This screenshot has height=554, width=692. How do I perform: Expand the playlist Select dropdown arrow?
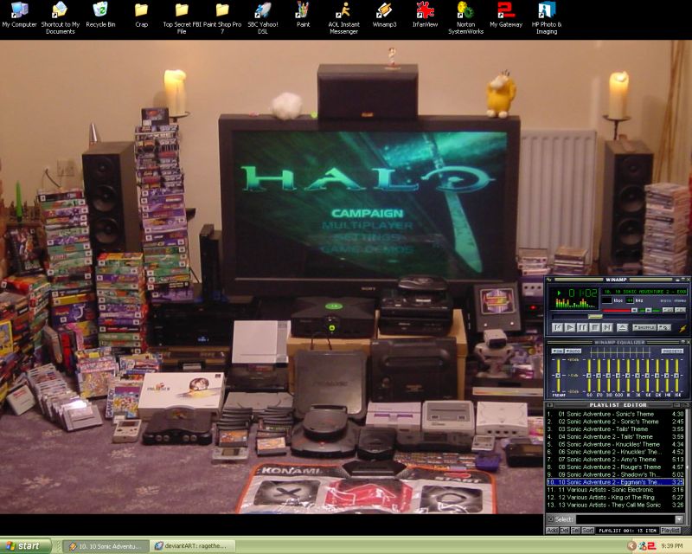[679, 519]
